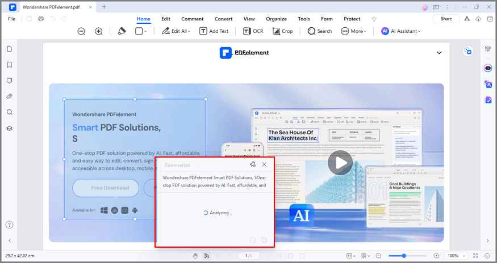
Task: Open the attachments paperclip panel
Action: (x=10, y=96)
